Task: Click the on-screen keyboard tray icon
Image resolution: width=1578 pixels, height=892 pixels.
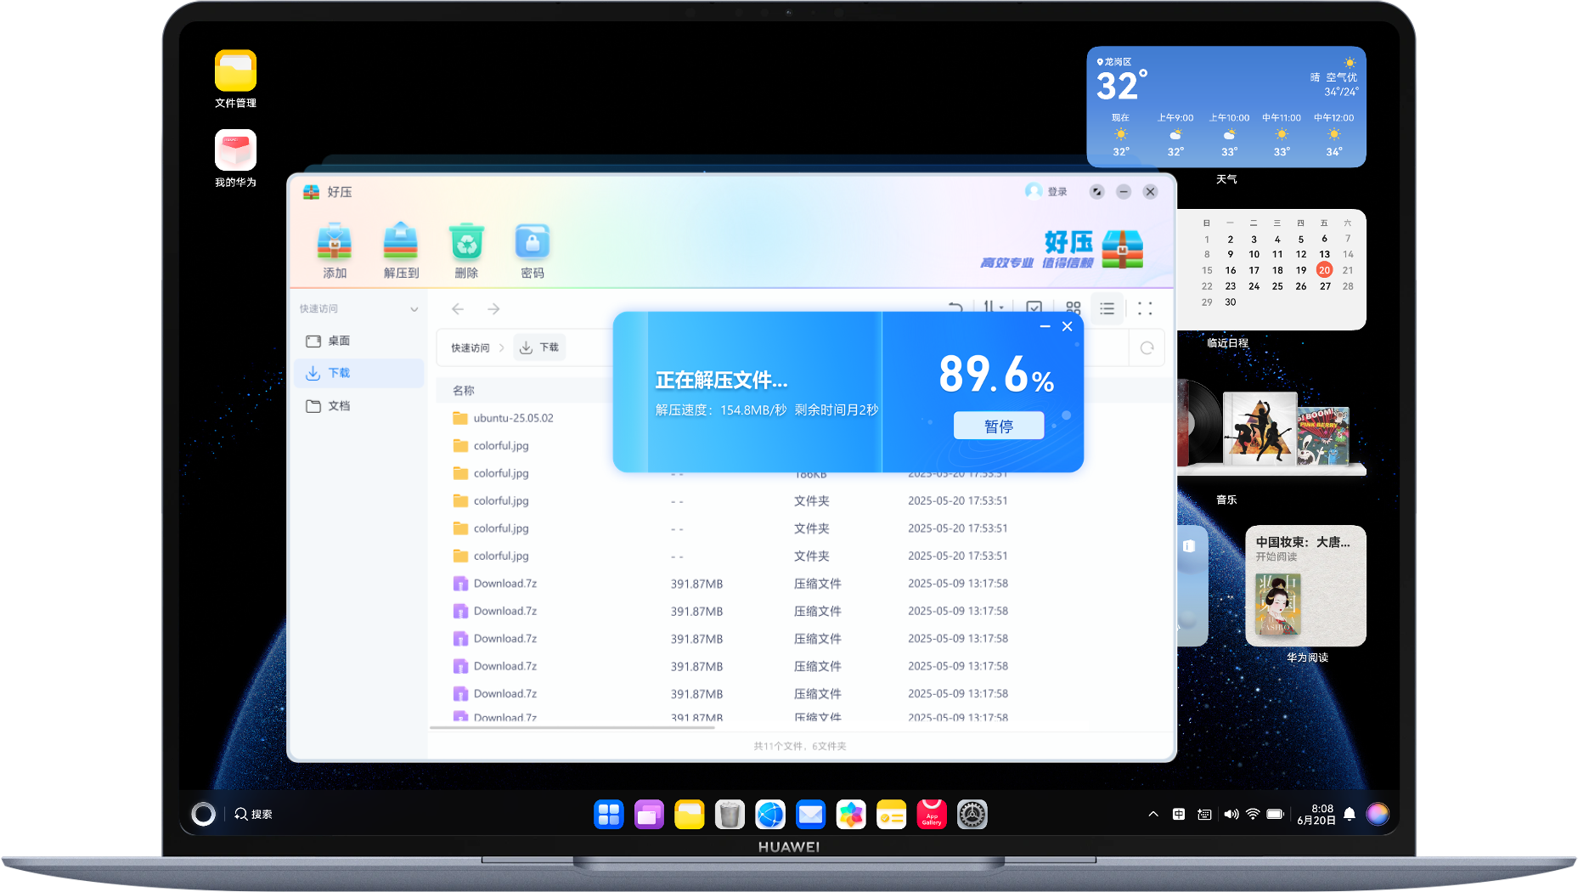Action: point(1204,814)
